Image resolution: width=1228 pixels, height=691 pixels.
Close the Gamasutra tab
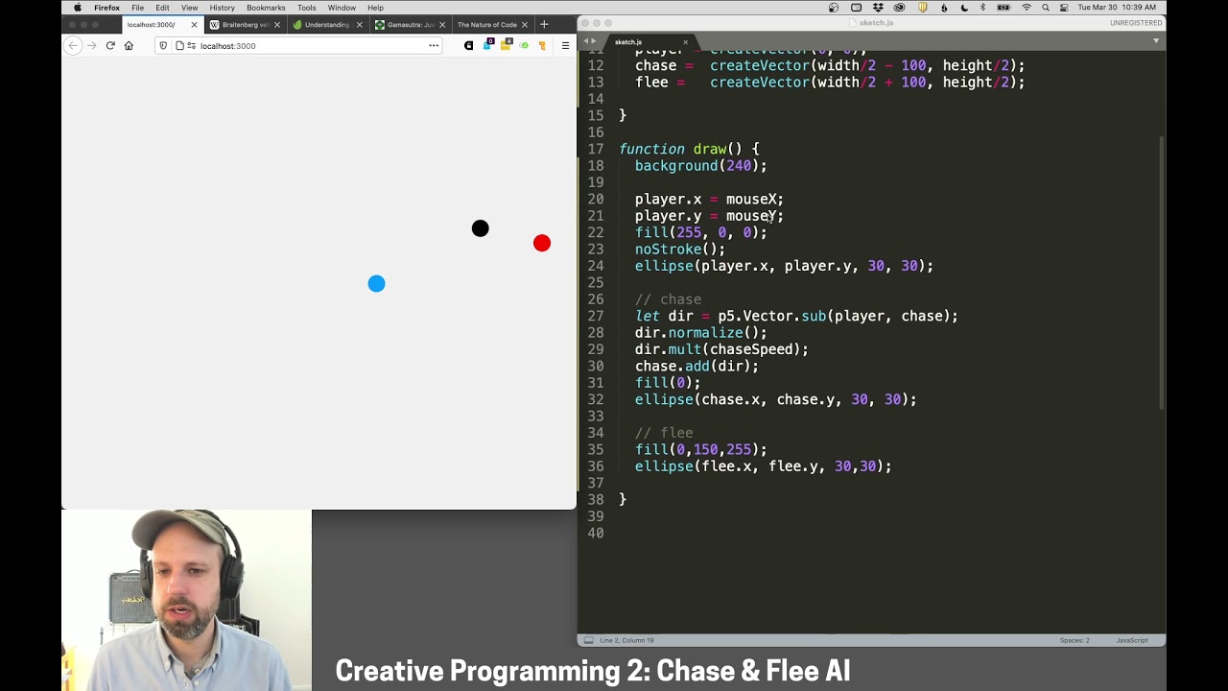tap(443, 25)
